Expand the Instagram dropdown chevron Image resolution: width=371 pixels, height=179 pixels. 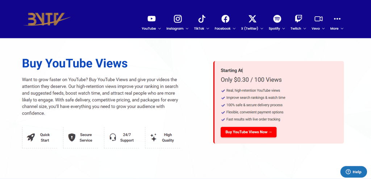[x=187, y=29]
